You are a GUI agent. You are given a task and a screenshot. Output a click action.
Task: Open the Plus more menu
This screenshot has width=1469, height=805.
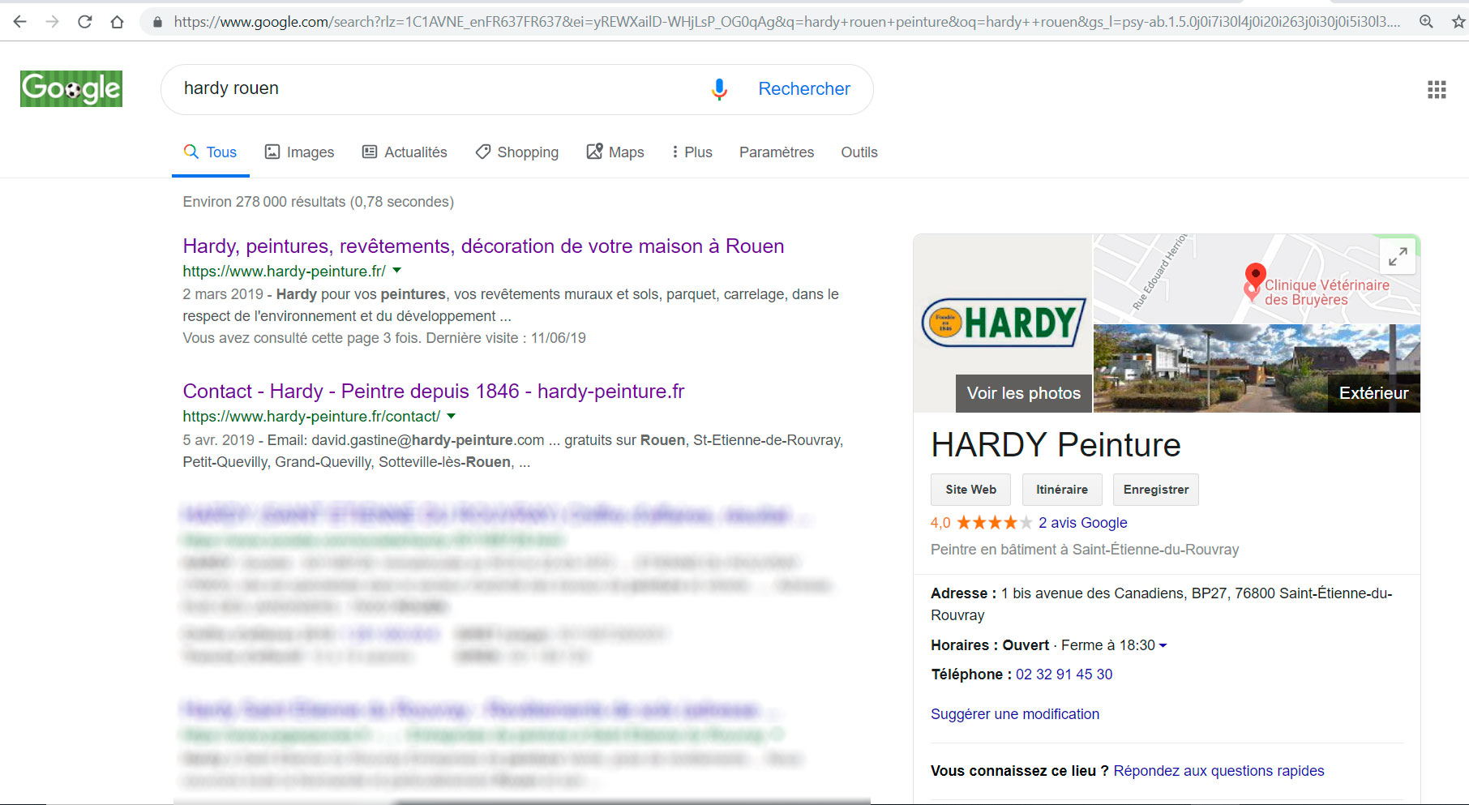coord(692,152)
